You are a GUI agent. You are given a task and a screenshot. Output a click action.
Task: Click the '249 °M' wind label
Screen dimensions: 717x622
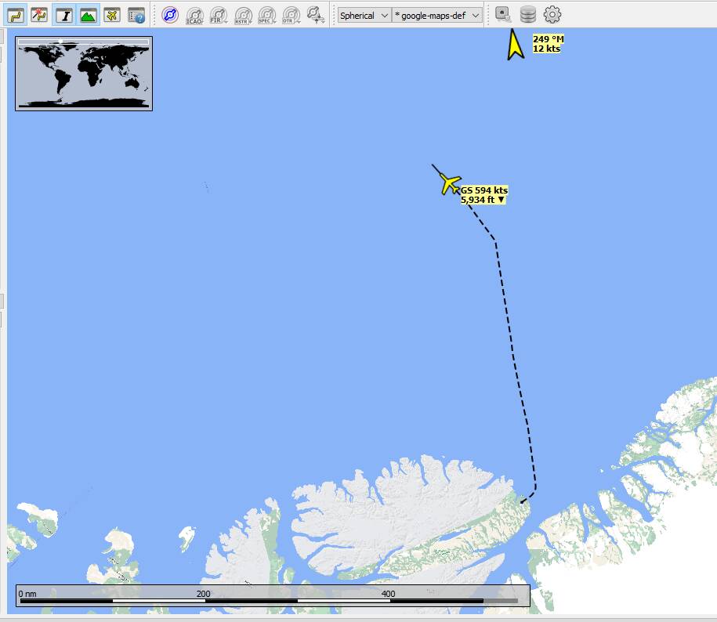tap(549, 39)
